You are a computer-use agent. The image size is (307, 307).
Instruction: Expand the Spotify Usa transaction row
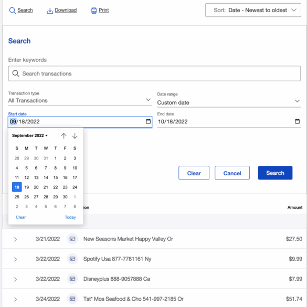pos(15,259)
